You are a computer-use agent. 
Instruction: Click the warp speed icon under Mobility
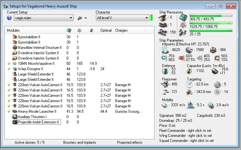pyautogui.click(x=210, y=106)
